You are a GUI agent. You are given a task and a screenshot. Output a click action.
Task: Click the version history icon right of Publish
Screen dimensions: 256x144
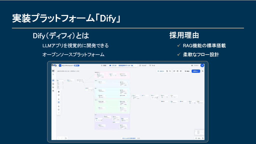point(202,71)
